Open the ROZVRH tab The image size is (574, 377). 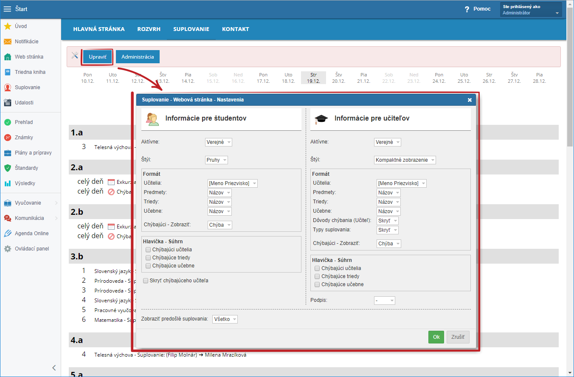(149, 29)
